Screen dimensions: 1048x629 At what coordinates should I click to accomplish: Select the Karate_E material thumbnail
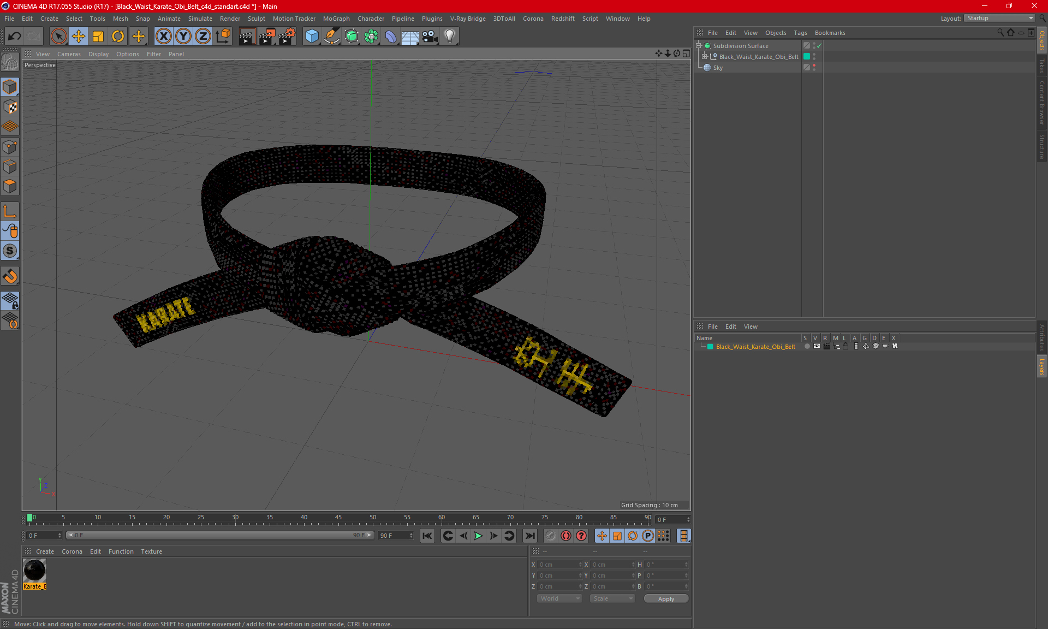click(34, 571)
